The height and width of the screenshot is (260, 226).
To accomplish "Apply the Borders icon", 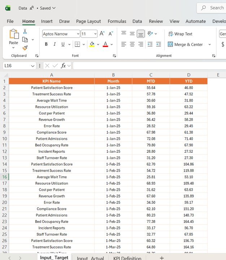I will (77, 44).
